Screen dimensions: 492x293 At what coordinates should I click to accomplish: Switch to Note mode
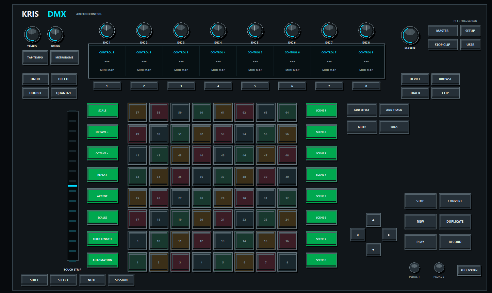click(x=92, y=280)
